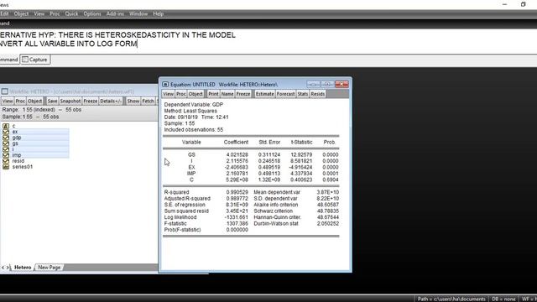Image resolution: width=537 pixels, height=302 pixels.
Task: Minimize the main application window
Action: click(504, 4)
